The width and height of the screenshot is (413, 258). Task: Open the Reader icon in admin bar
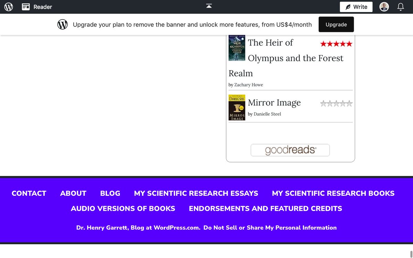click(26, 7)
